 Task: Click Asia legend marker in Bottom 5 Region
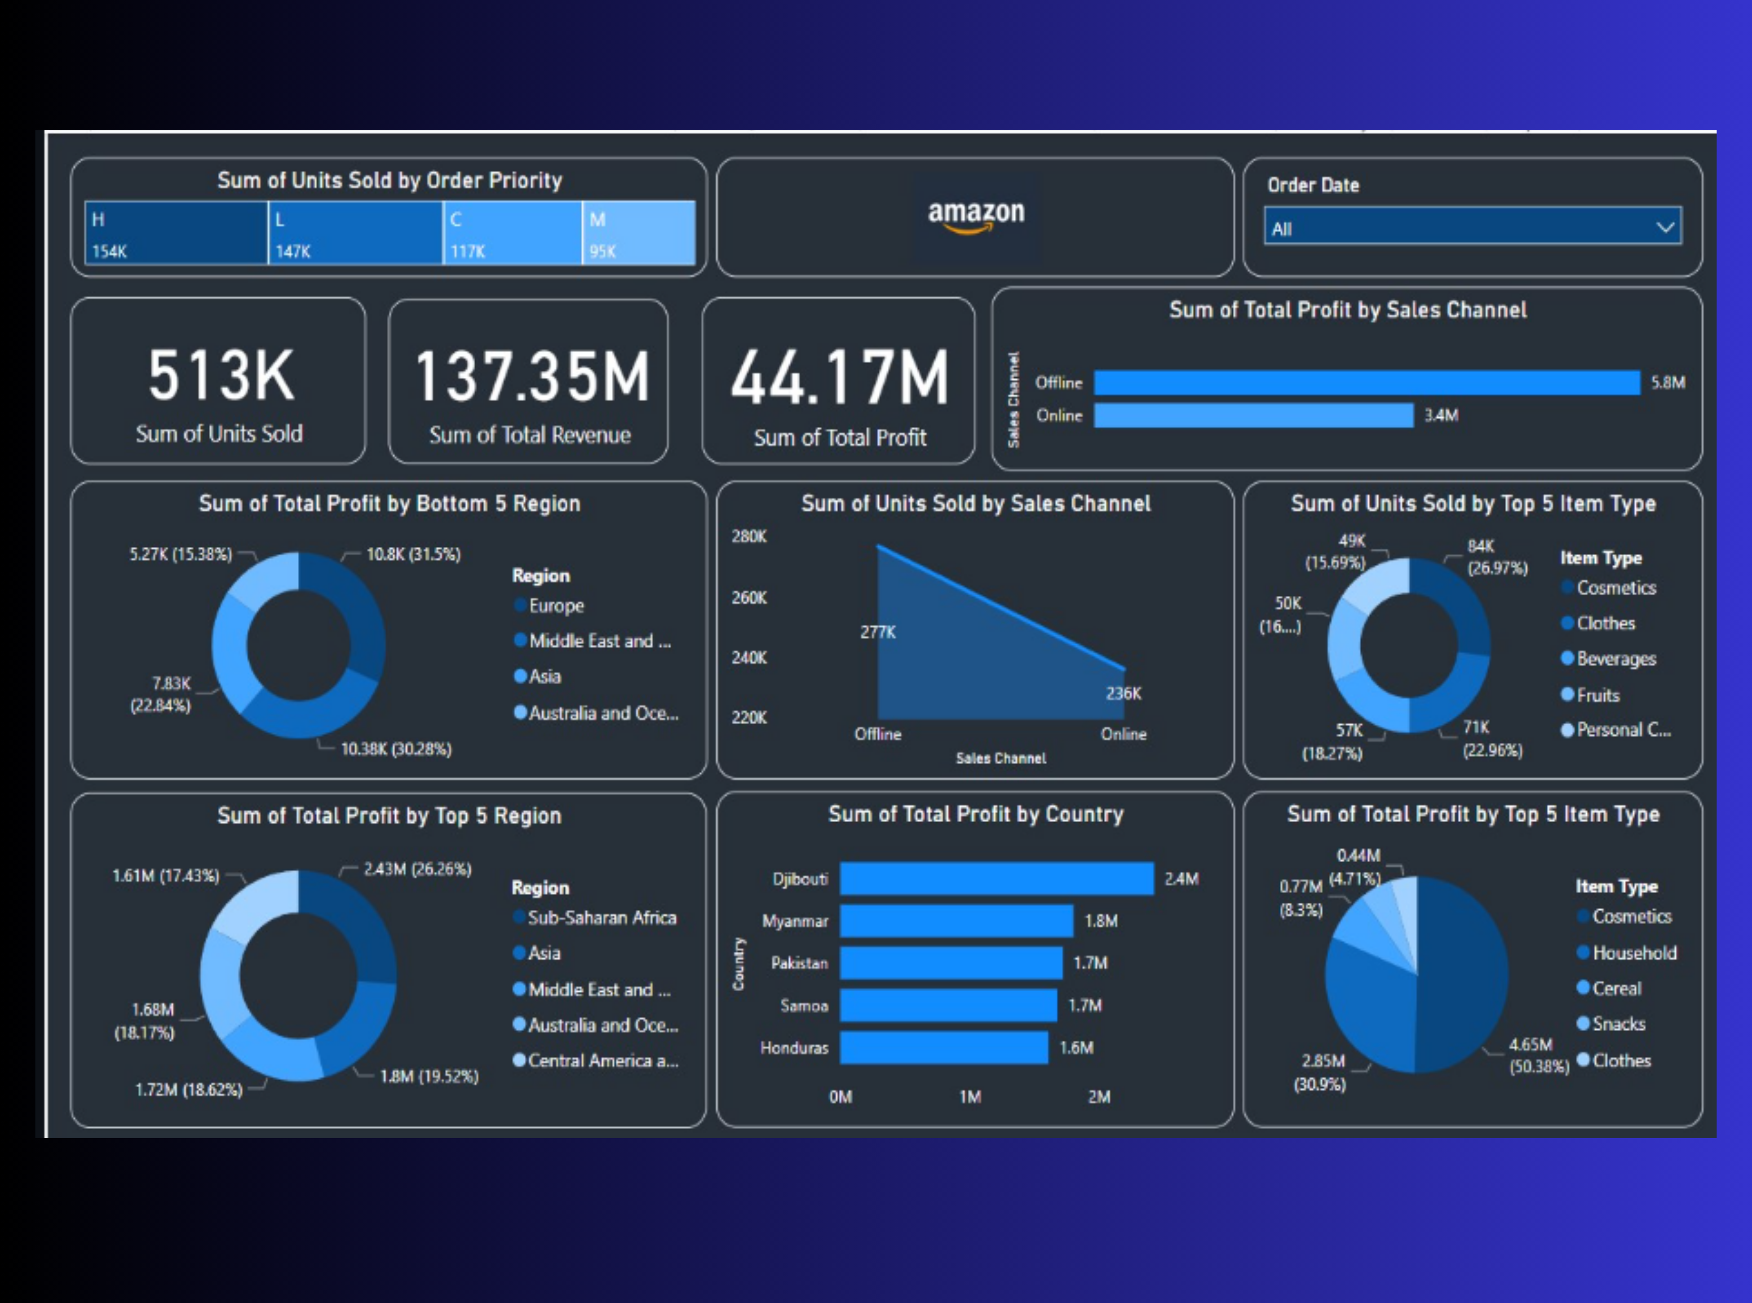[x=520, y=676]
